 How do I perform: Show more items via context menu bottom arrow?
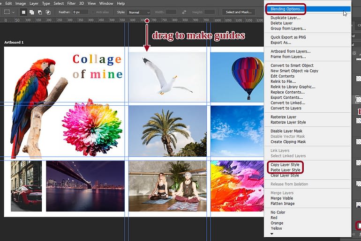coord(271,234)
